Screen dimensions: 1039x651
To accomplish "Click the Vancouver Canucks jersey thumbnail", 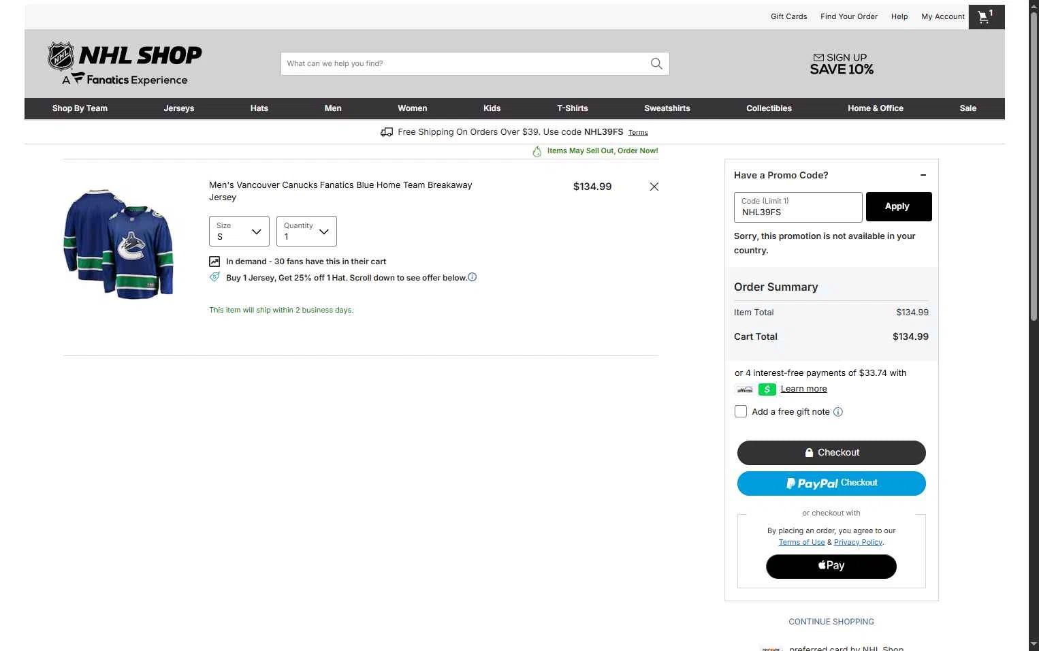I will [x=118, y=244].
